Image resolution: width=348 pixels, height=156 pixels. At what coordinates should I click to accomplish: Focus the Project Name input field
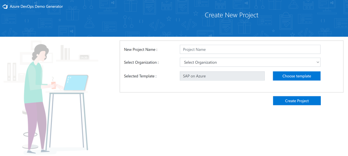pyautogui.click(x=250, y=50)
